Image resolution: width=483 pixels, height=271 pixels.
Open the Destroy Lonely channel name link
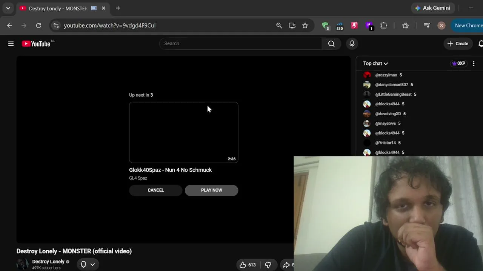point(48,262)
